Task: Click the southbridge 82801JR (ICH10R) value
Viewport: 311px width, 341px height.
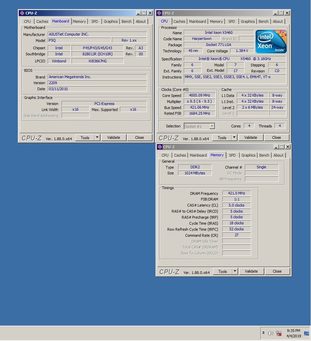Action: 97,54
